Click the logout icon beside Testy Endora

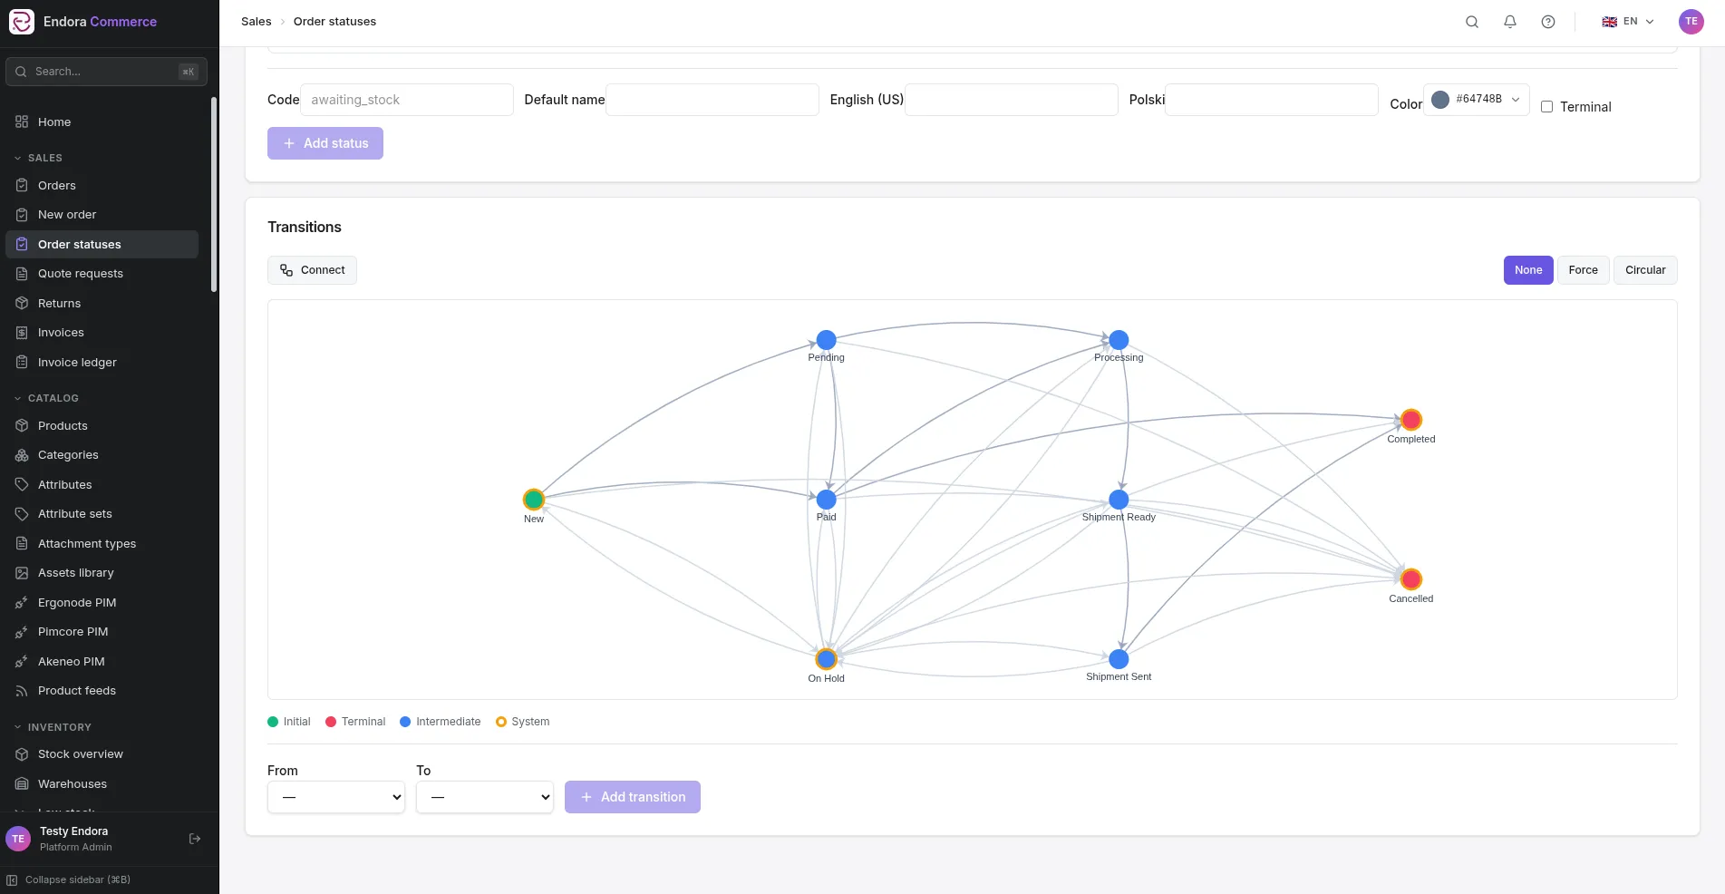click(195, 839)
